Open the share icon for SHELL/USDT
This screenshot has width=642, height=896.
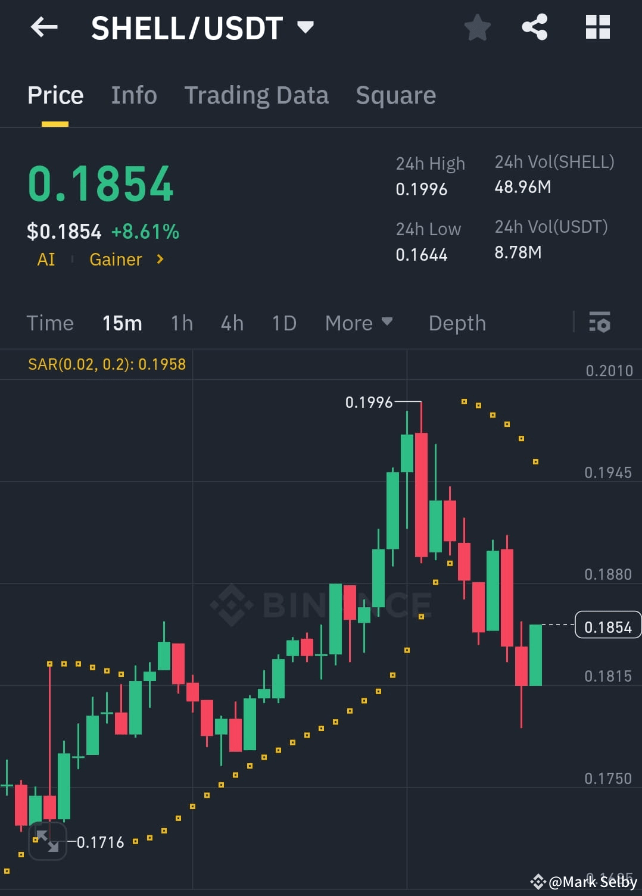[534, 27]
